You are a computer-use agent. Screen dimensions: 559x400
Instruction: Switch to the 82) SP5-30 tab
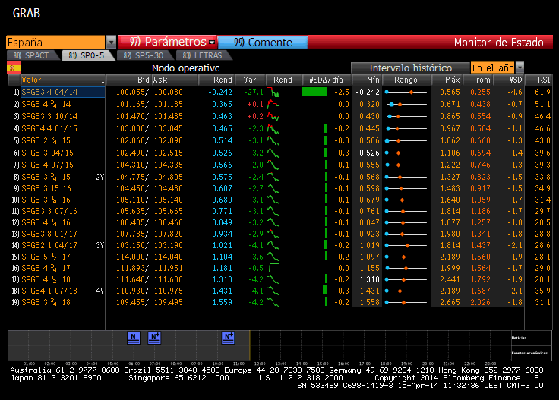(144, 55)
